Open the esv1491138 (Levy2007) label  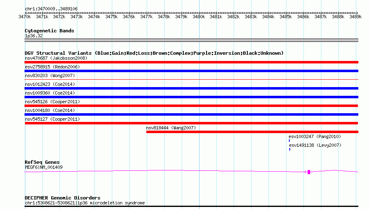click(x=315, y=145)
